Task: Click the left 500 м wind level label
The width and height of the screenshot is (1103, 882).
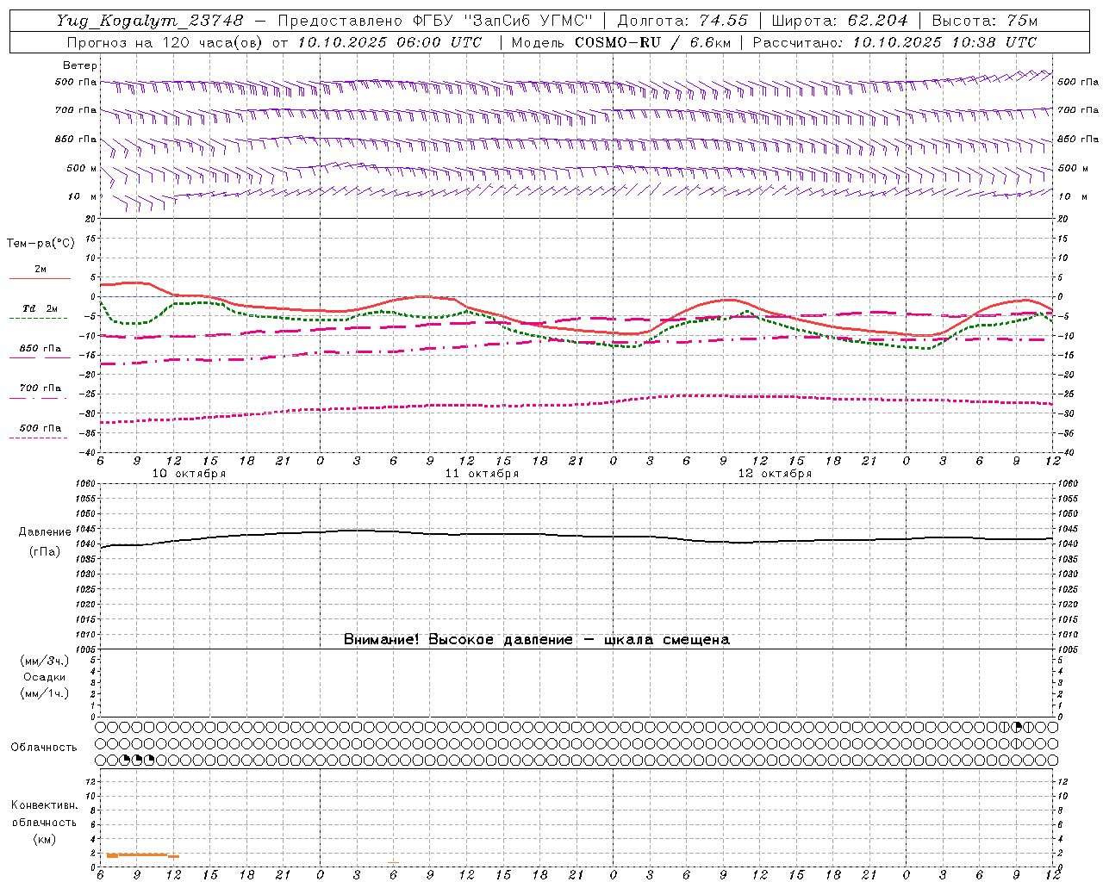Action: [82, 168]
